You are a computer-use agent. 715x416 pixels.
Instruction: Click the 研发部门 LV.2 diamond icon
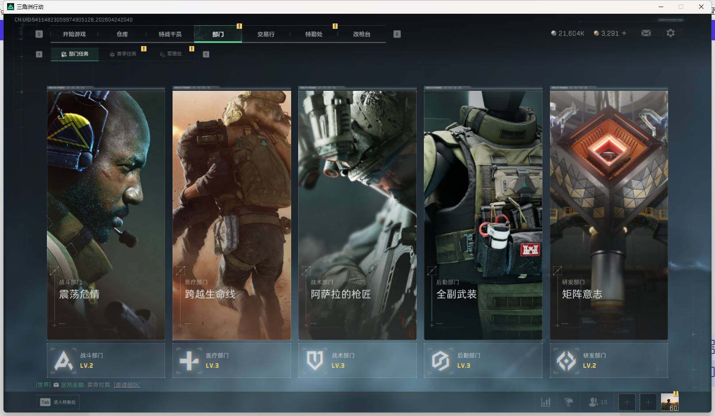[566, 361]
